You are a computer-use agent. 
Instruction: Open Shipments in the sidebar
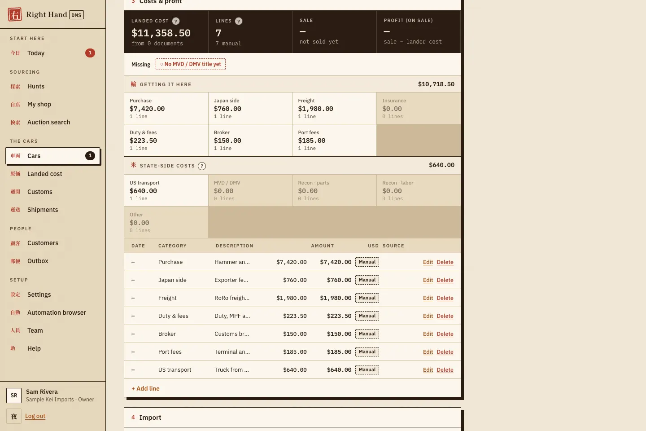point(53,210)
